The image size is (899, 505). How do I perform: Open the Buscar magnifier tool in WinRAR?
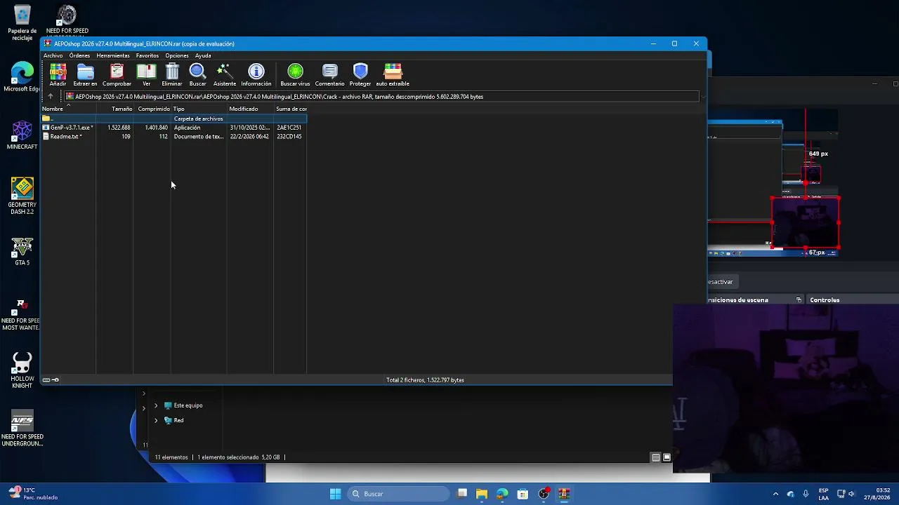197,74
